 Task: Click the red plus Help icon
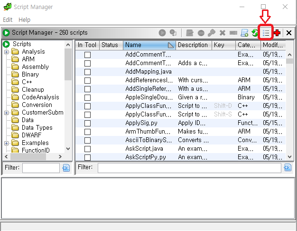277,33
